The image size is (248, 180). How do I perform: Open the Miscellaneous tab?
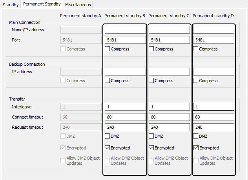tap(78, 5)
